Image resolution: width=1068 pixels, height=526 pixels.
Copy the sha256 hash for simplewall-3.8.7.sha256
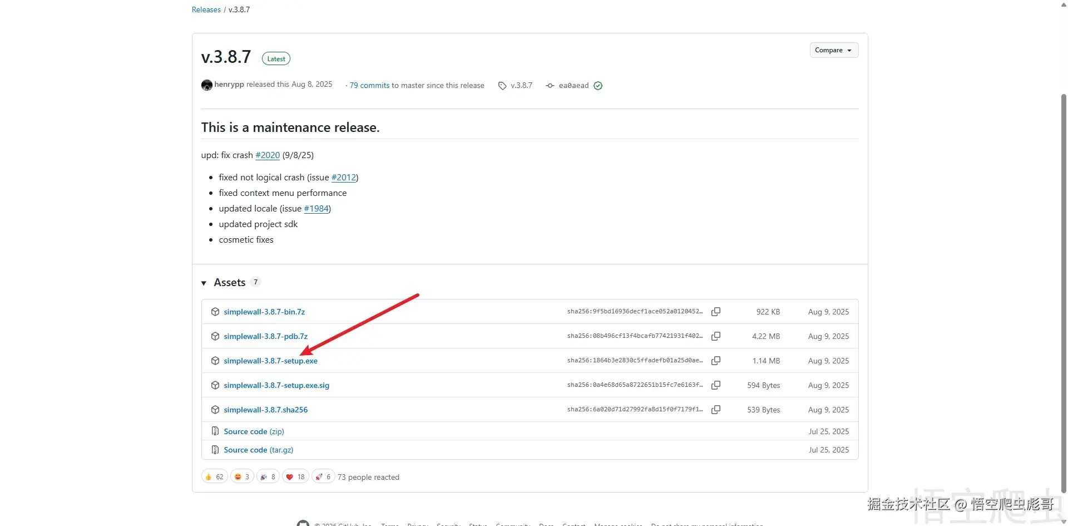pyautogui.click(x=716, y=410)
